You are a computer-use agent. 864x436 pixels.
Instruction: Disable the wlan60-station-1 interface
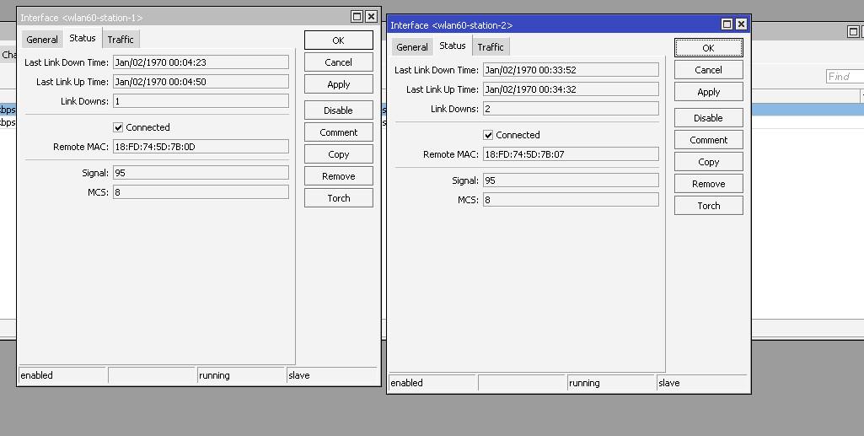[338, 110]
